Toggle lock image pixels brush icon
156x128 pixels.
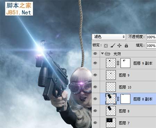click(x=113, y=45)
